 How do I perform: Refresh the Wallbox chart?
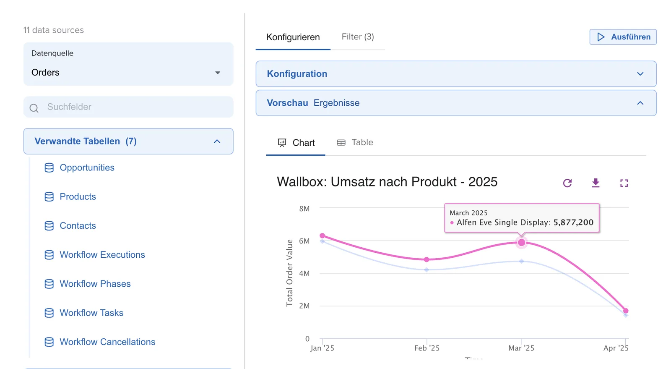(567, 183)
